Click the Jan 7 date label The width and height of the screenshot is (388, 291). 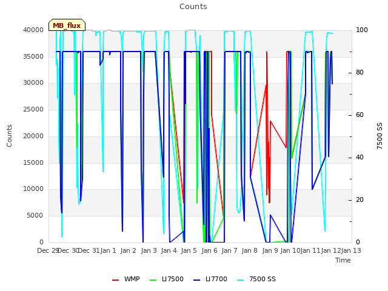pyautogui.click(x=230, y=250)
